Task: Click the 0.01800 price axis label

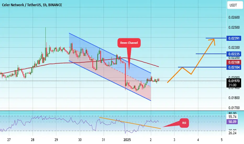Action: click(x=234, y=98)
